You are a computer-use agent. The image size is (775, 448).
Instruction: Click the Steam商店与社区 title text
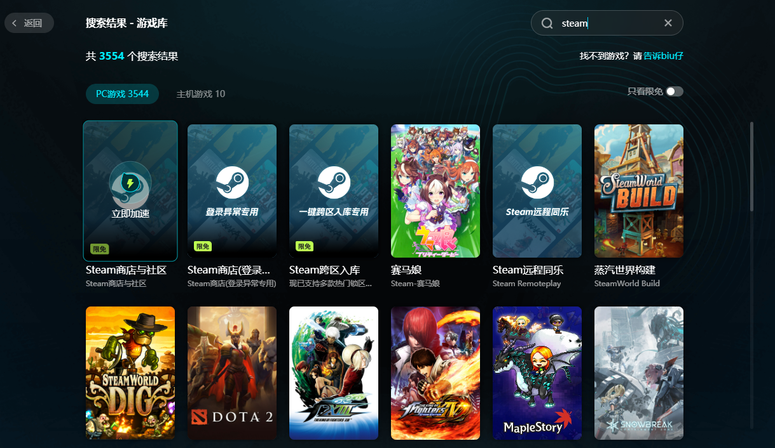pos(126,270)
